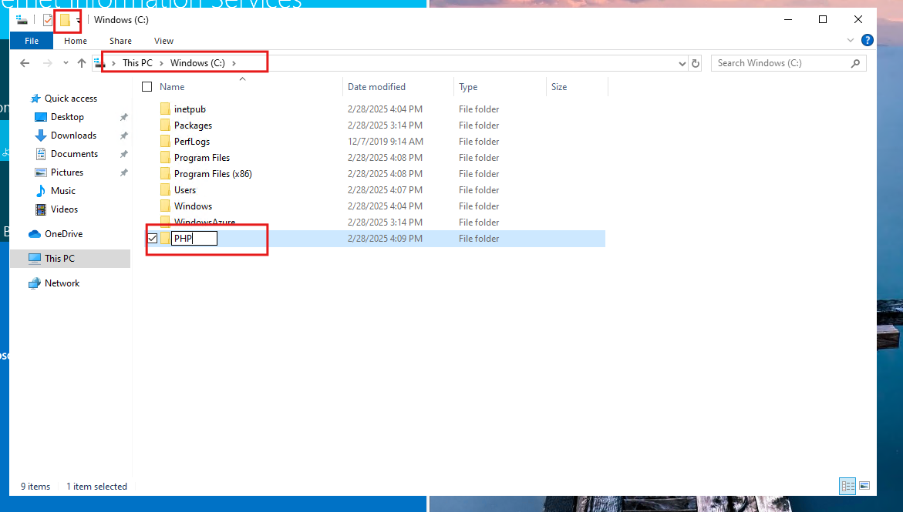
Task: Open the Share ribbon tab
Action: [120, 41]
